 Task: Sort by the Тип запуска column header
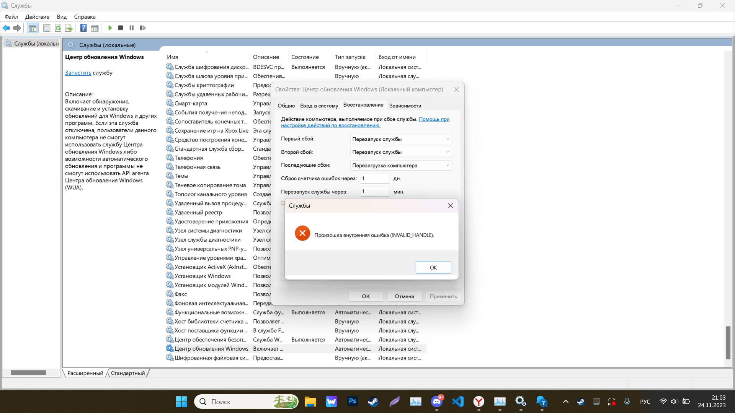pyautogui.click(x=353, y=57)
